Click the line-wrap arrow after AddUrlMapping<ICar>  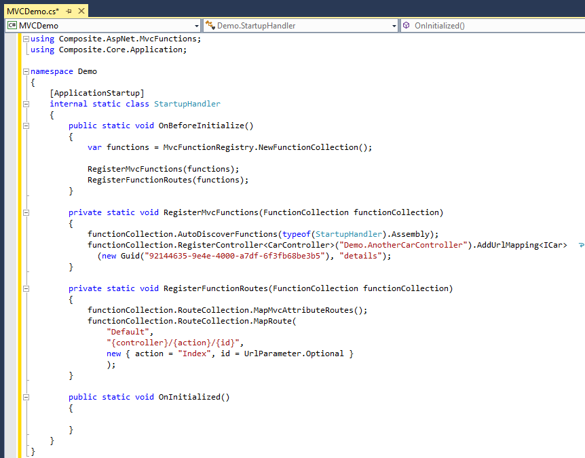[x=581, y=245]
